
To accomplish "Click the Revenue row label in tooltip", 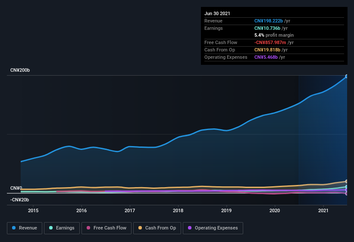I will tap(213, 21).
